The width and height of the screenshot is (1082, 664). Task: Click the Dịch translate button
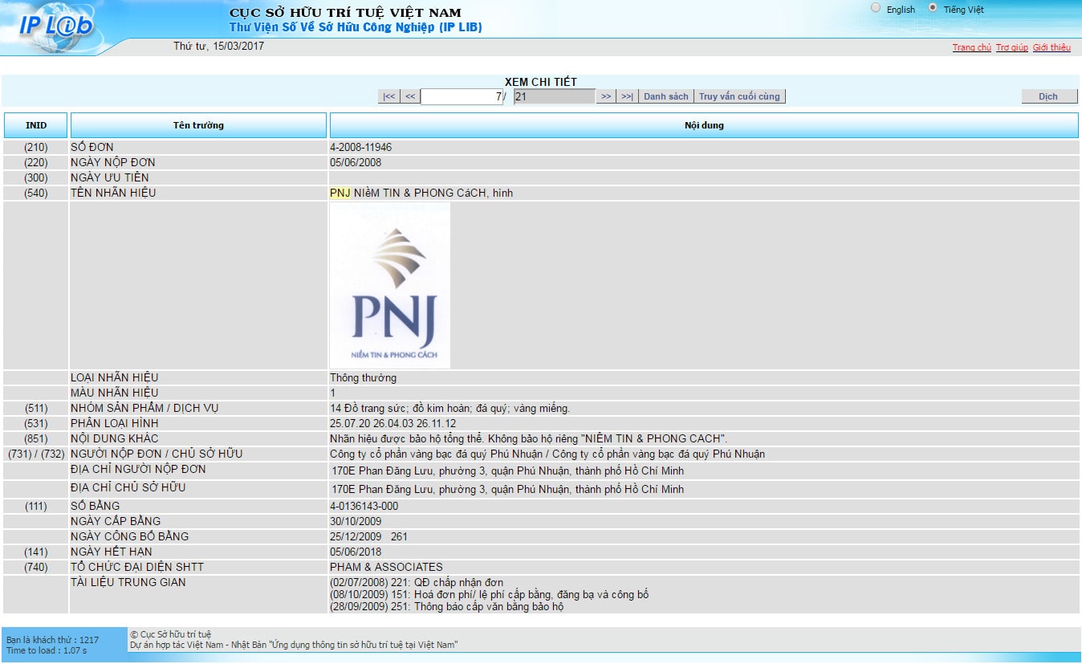1048,96
